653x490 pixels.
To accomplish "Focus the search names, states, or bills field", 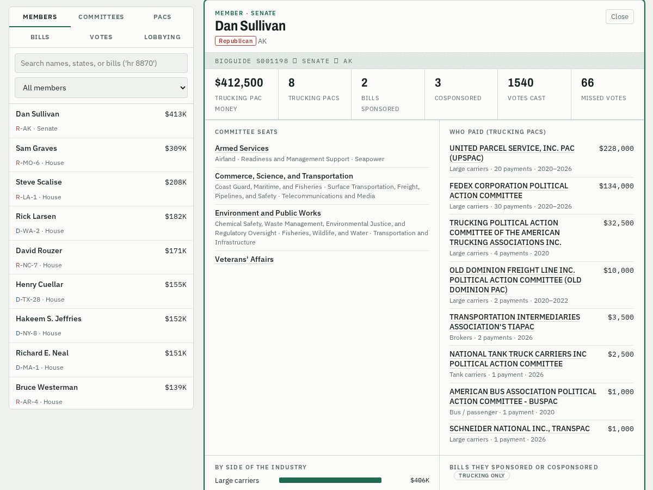I will tap(101, 63).
